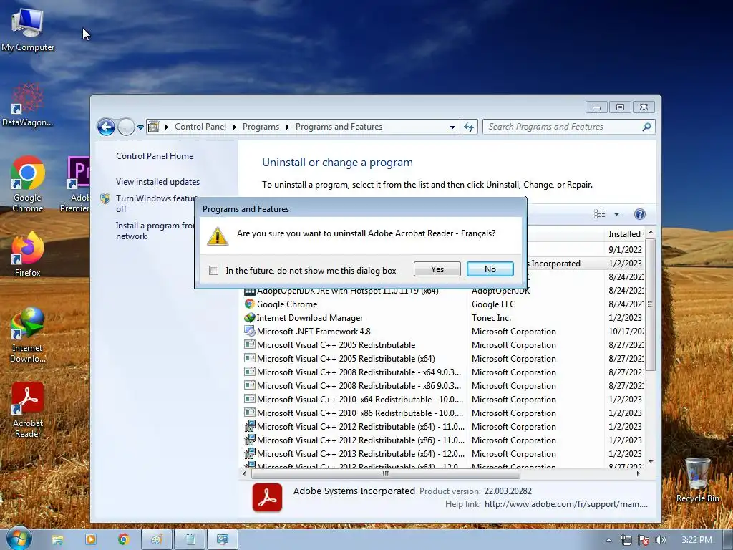The image size is (733, 550).
Task: Open My Computer desktop icon
Action: click(x=28, y=29)
